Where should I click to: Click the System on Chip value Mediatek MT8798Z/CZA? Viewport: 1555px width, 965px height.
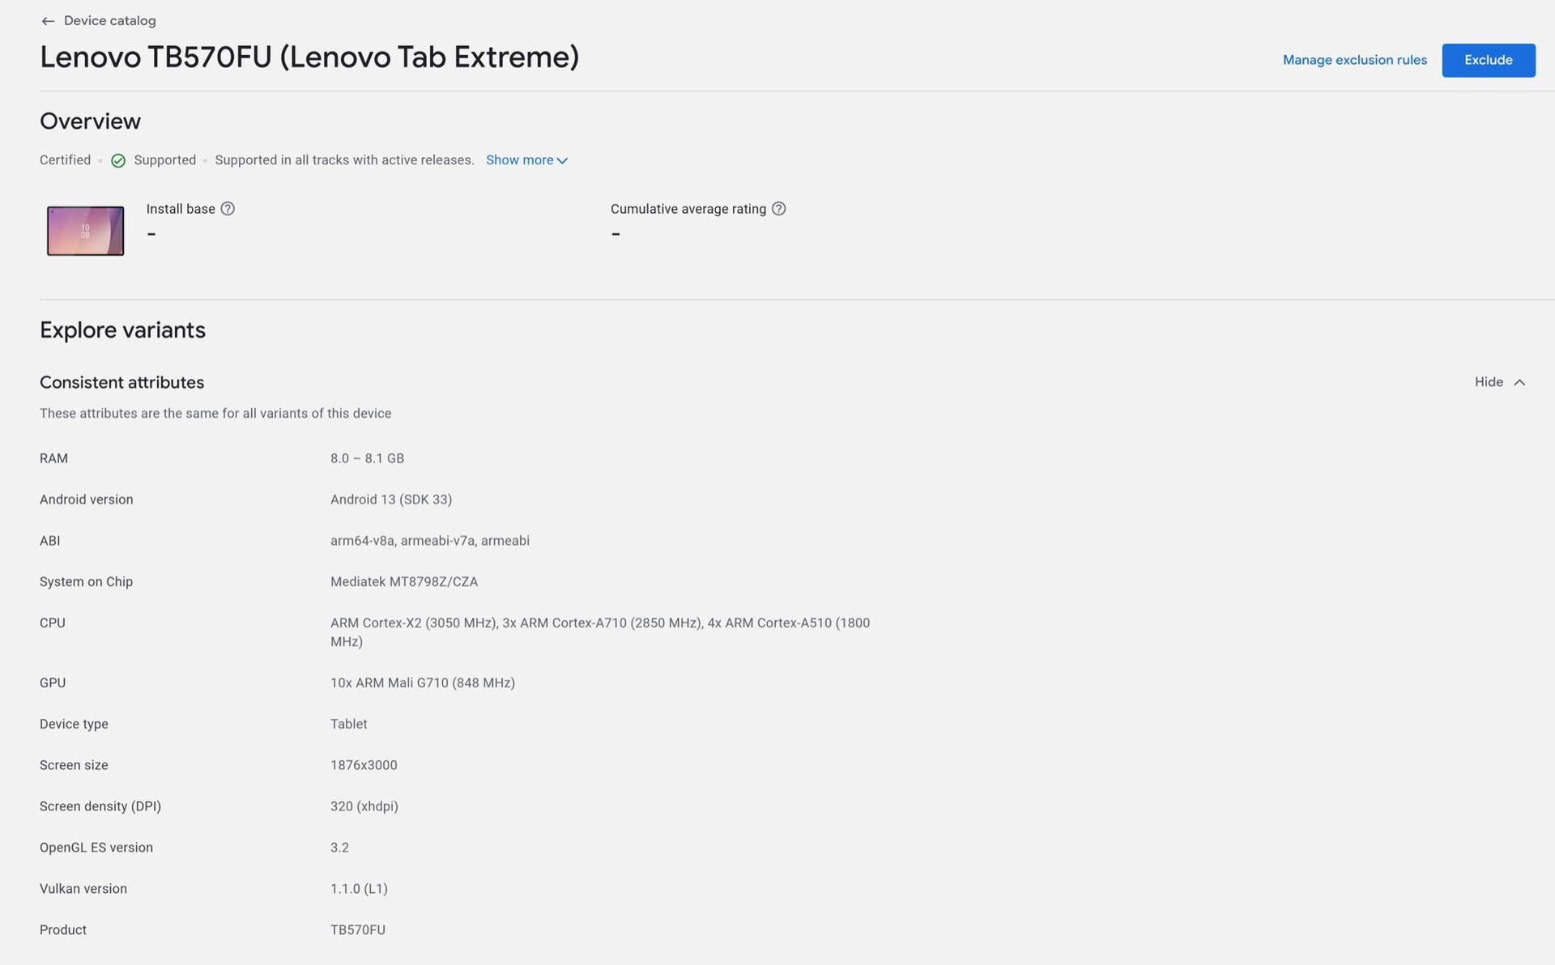(403, 582)
